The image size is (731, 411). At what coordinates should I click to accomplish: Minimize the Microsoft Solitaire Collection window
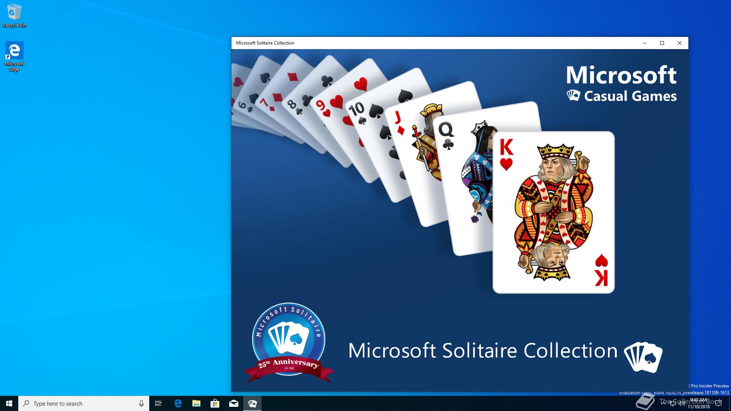pos(645,43)
